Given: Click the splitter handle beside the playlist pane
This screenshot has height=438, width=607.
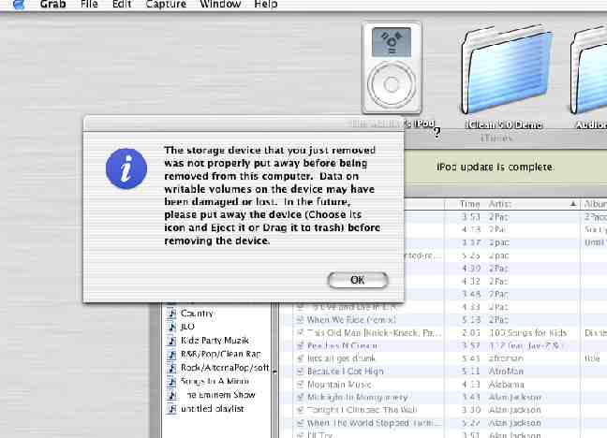Looking at the screenshot, I should pos(274,372).
